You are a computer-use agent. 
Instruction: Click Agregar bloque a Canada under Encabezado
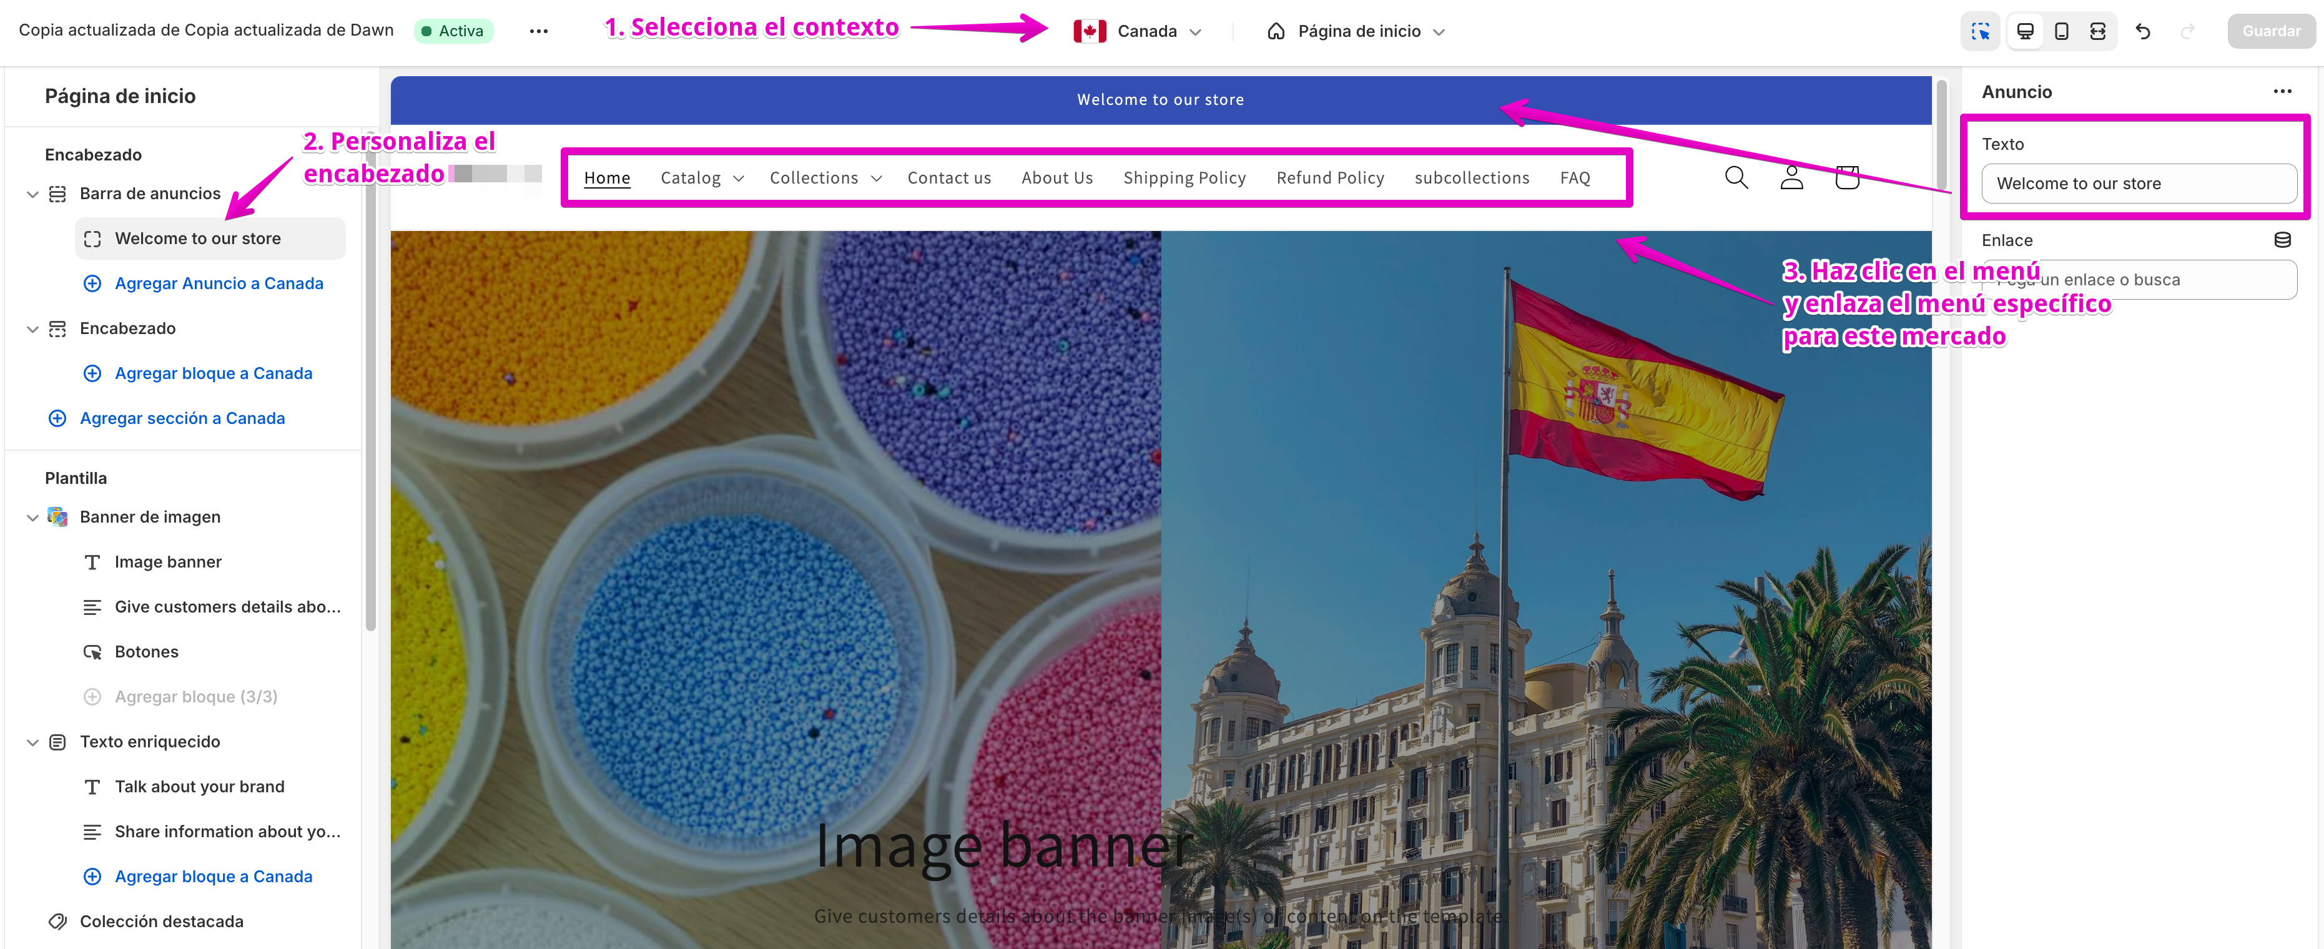pyautogui.click(x=213, y=373)
